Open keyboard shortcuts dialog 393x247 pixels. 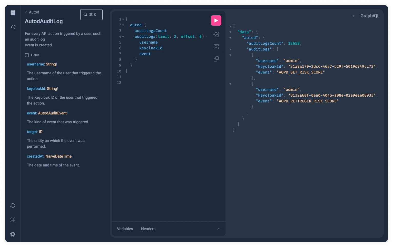13,220
